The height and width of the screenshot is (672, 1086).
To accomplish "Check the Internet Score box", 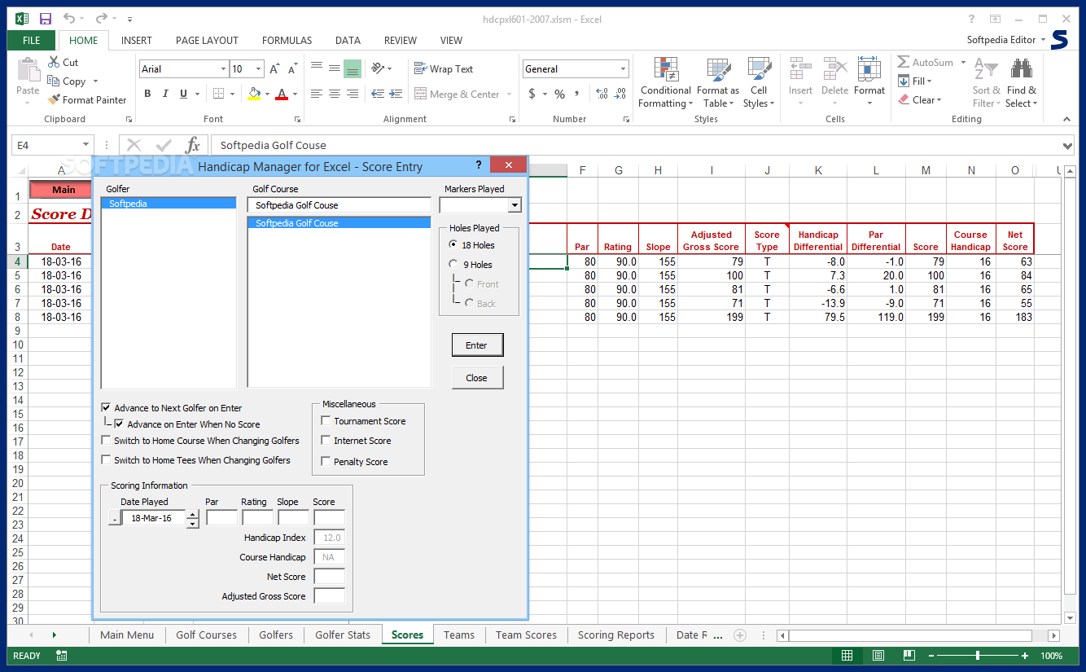I will [x=326, y=440].
